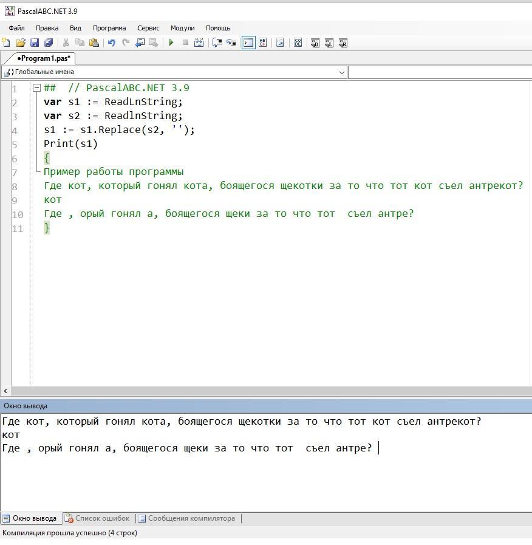Click the Step Over debug icon
Screen dimensions: 532x545
[x=231, y=43]
